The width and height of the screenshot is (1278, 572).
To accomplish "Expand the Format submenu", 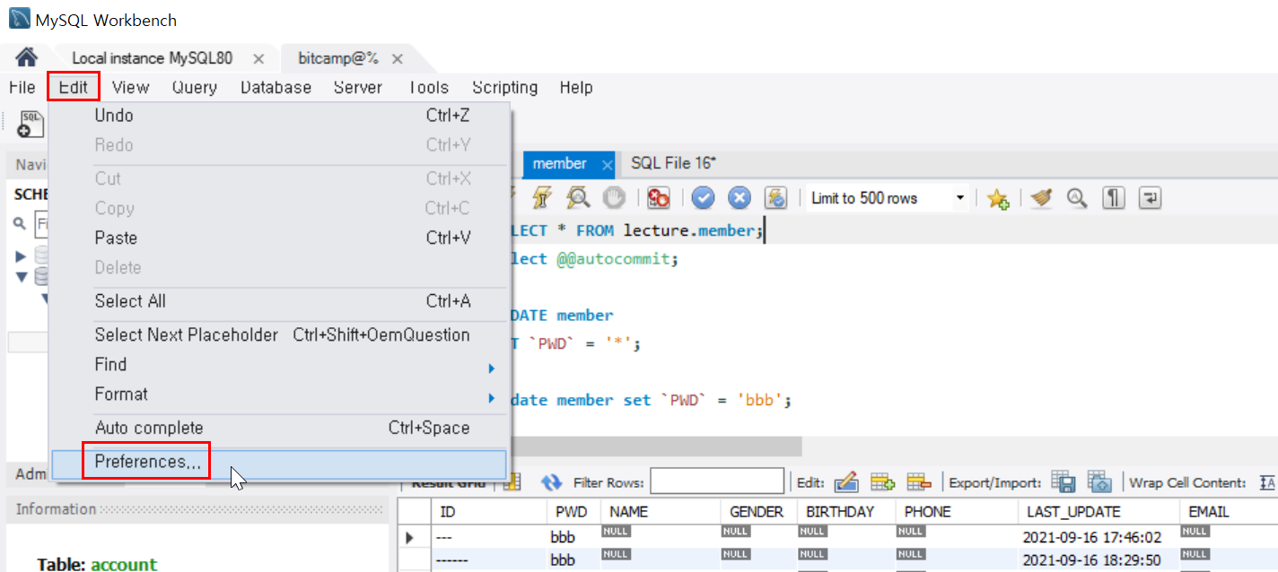I will (279, 394).
